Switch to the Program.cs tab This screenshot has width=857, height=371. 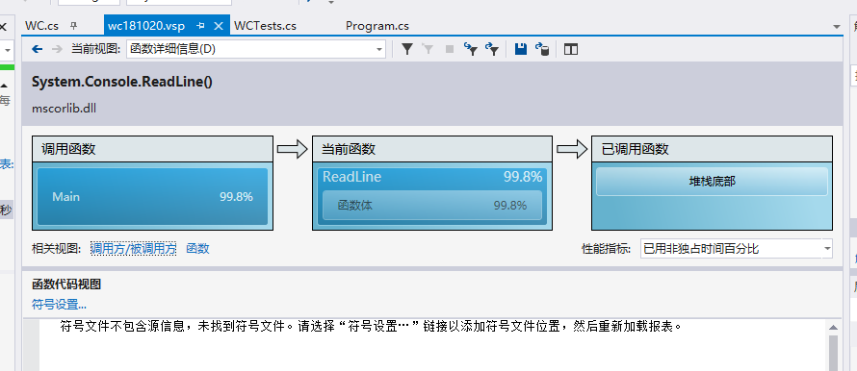(x=377, y=26)
